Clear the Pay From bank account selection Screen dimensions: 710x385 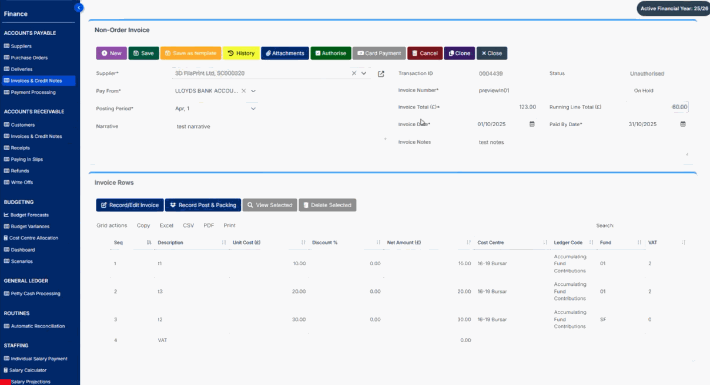[244, 91]
